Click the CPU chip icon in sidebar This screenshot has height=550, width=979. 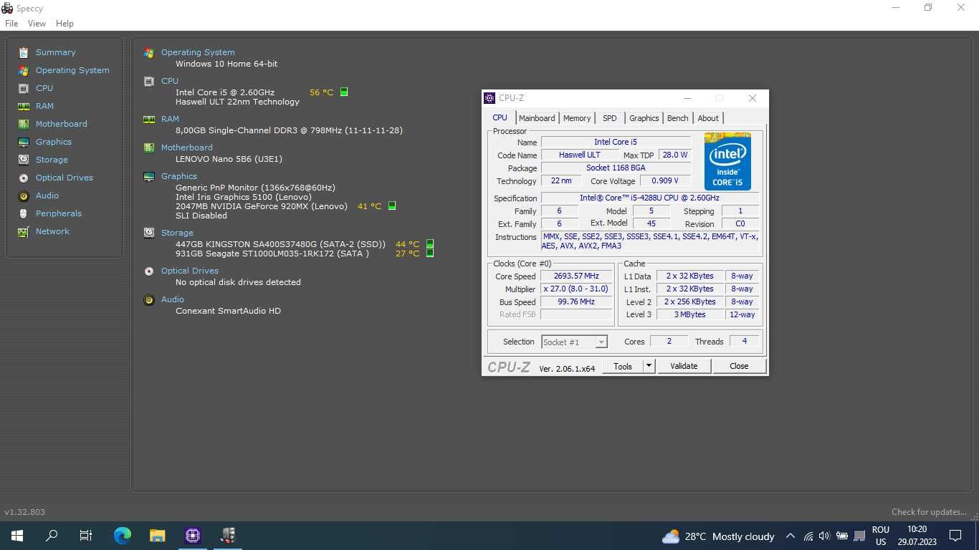click(x=24, y=88)
